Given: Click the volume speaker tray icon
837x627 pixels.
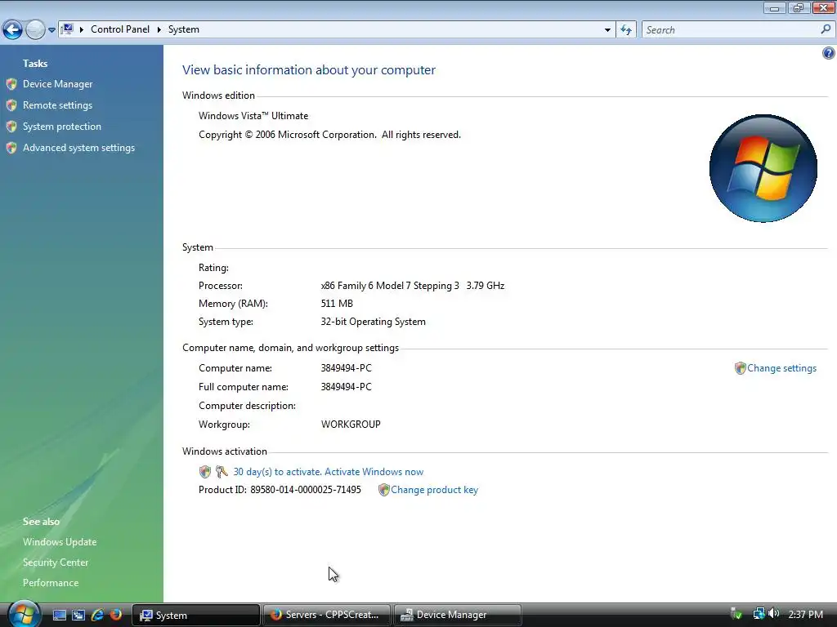Looking at the screenshot, I should pyautogui.click(x=773, y=614).
